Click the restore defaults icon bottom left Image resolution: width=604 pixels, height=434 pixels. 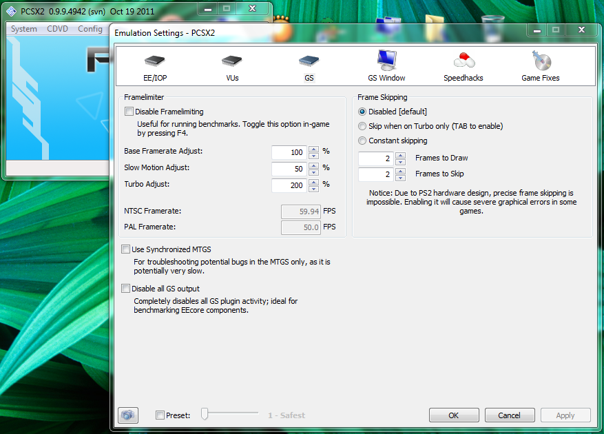point(128,415)
